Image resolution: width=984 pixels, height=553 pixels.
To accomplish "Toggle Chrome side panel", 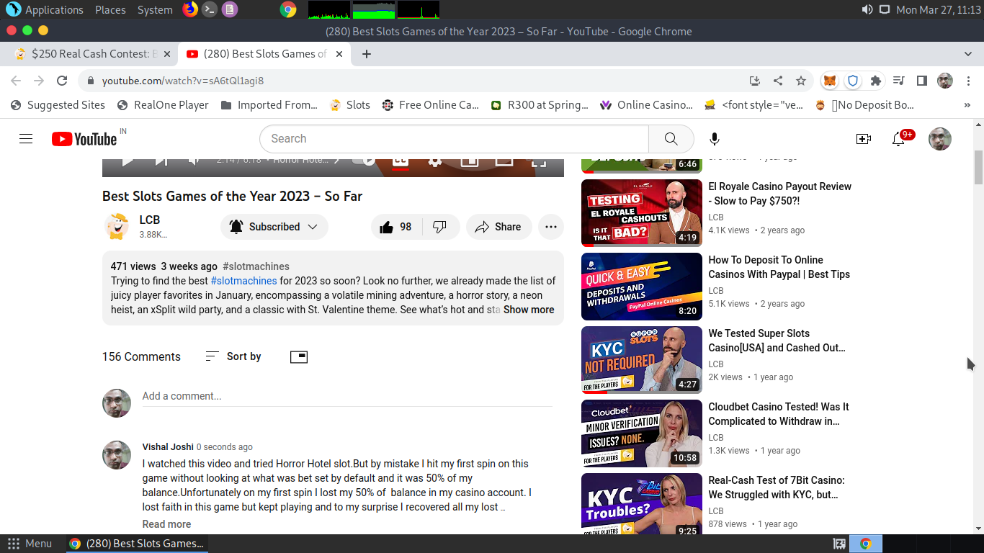I will (922, 81).
